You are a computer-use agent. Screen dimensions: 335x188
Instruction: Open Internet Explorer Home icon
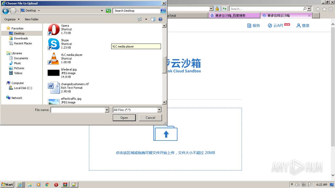click(x=318, y=9)
